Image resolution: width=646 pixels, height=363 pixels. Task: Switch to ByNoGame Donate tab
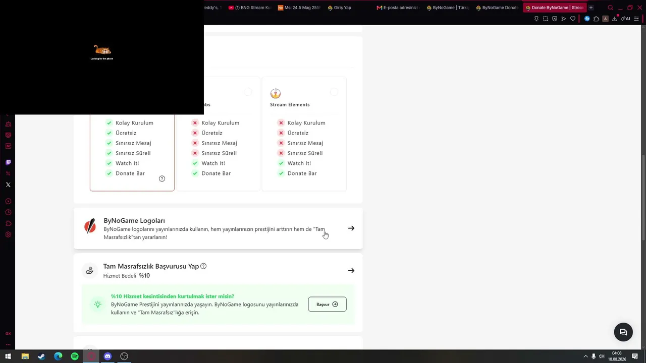497,8
